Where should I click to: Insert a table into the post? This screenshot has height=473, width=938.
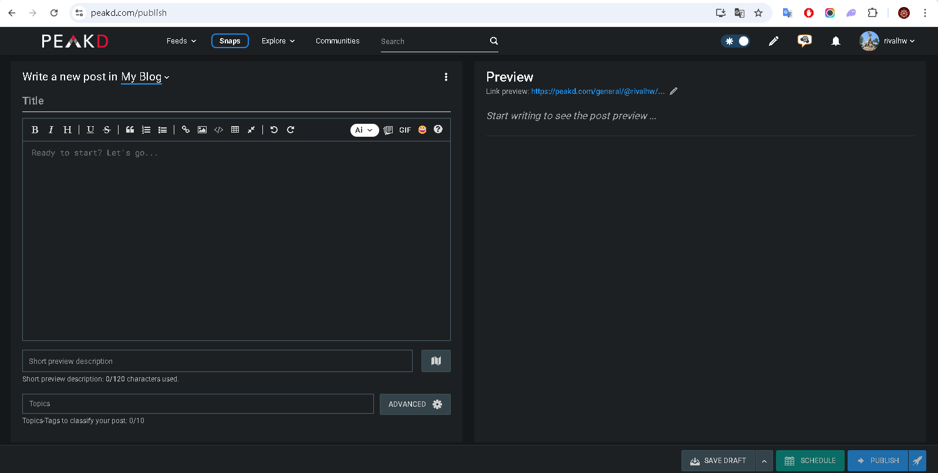pos(235,130)
